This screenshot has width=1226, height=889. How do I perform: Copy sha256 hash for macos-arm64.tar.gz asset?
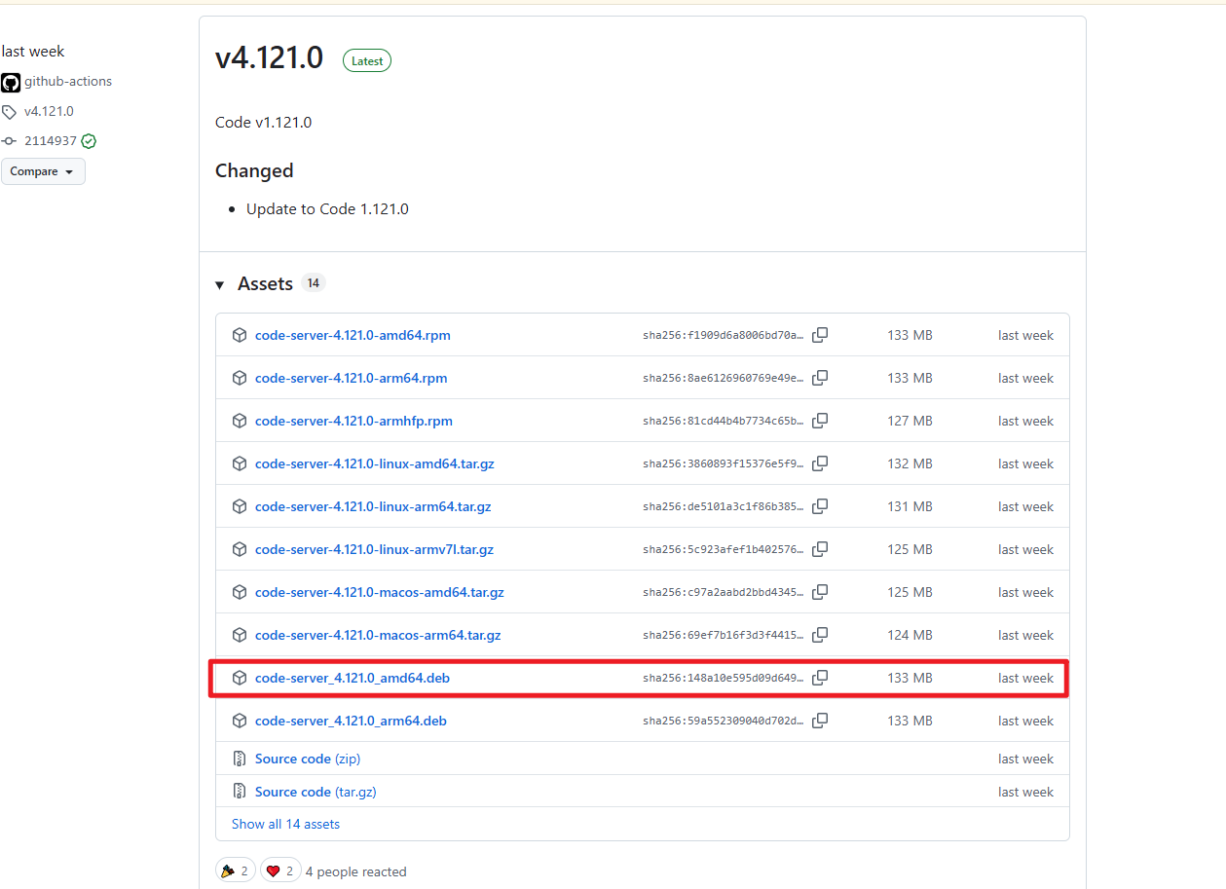820,635
